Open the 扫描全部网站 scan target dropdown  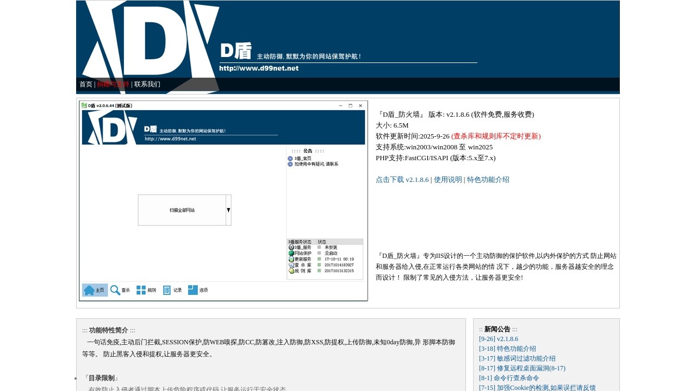coord(228,210)
